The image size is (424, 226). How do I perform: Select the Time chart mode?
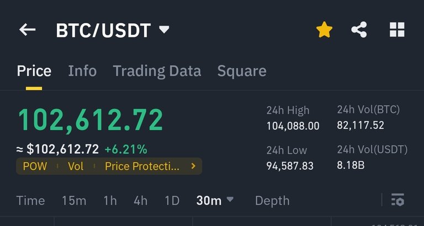(x=30, y=201)
